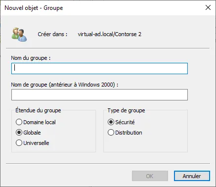Close the Nouvel objet - Groupe dialog
The height and width of the screenshot is (187, 216).
tap(208, 7)
